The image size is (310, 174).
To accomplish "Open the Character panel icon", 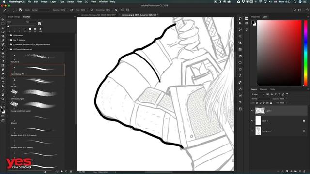I will pos(240,96).
